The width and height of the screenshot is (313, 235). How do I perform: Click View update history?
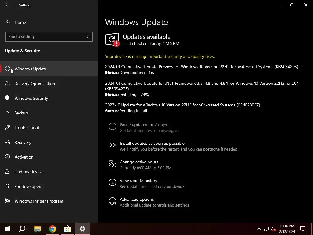click(138, 181)
